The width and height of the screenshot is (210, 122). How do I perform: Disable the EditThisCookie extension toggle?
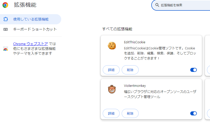pyautogui.click(x=193, y=70)
